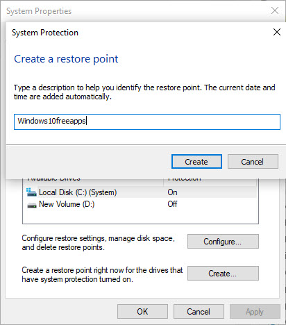Confirm with the OK button
The image size is (286, 325).
[x=142, y=312]
